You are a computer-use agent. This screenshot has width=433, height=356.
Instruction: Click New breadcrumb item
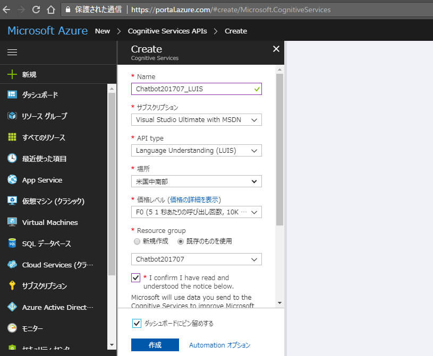[x=103, y=31]
